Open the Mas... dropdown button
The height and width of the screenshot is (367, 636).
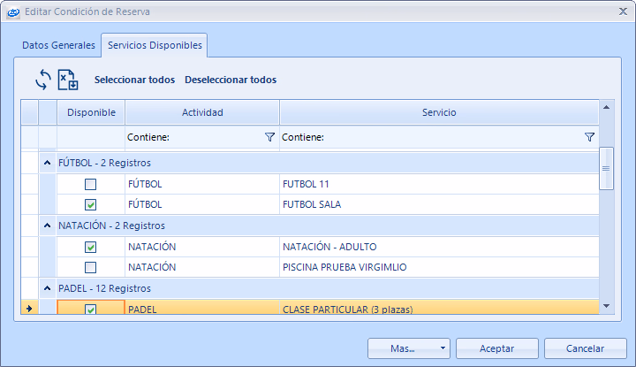(x=408, y=348)
